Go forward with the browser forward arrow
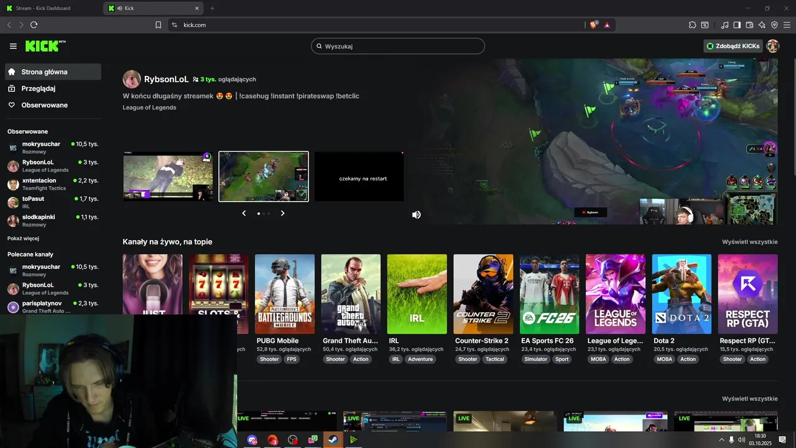Viewport: 796px width, 448px height. [21, 25]
